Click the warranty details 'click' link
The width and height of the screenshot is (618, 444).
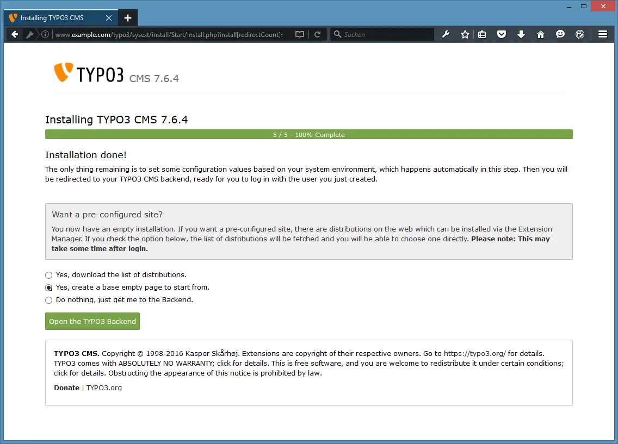point(224,364)
